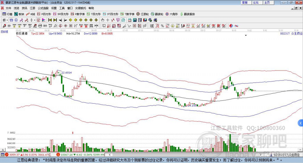Open the P数字表 tool
This screenshot has height=163, width=303.
pyautogui.click(x=78, y=14)
